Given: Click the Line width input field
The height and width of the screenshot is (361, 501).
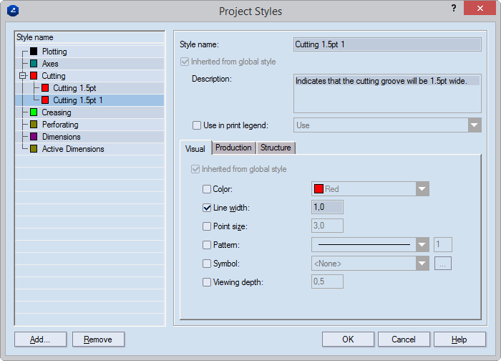Looking at the screenshot, I should (327, 208).
